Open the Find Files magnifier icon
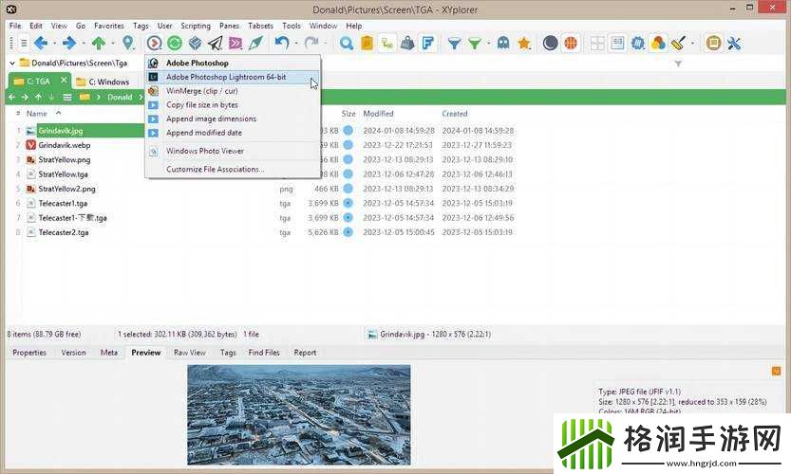The height and width of the screenshot is (474, 791). coord(347,44)
